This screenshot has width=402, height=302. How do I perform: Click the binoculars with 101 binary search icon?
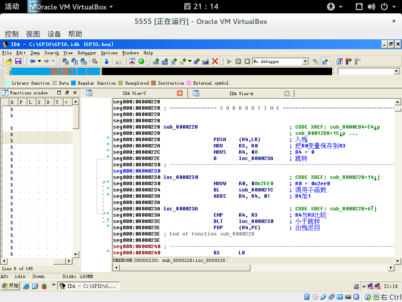(84, 61)
